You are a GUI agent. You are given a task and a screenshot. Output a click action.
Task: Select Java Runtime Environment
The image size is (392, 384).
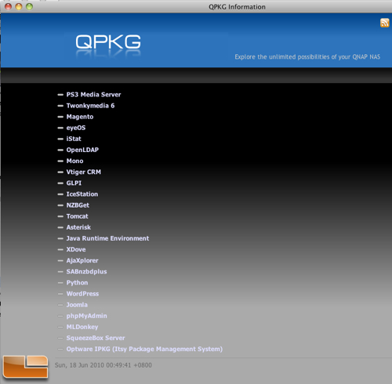107,238
